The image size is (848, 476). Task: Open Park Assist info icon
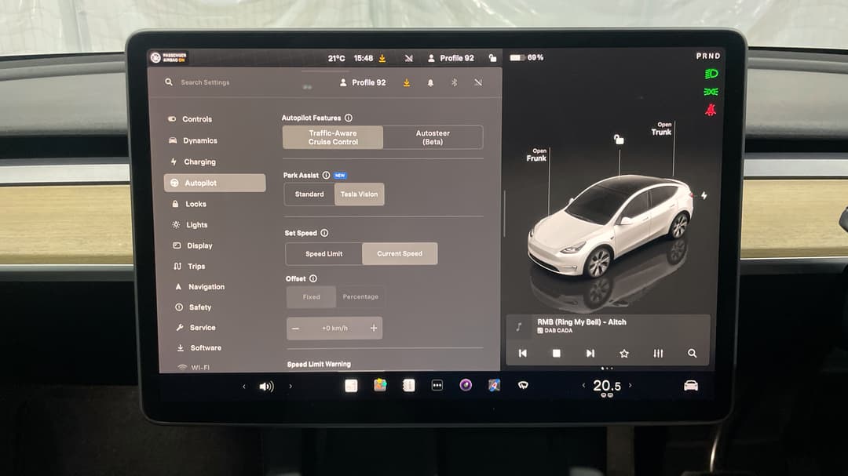click(x=326, y=175)
